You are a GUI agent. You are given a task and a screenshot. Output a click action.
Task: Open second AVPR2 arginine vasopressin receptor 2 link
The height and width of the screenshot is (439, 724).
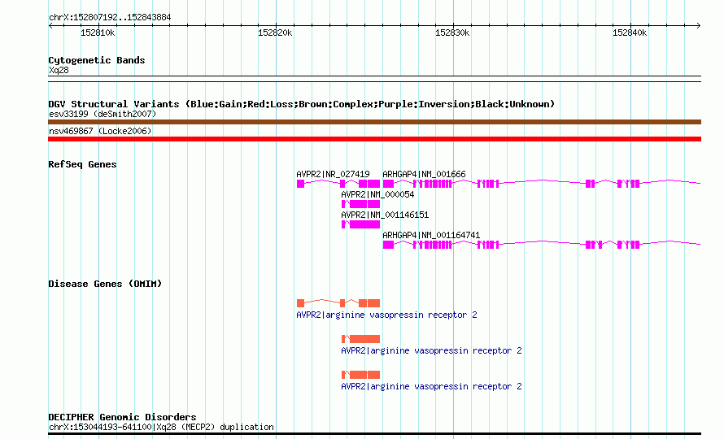(x=431, y=351)
